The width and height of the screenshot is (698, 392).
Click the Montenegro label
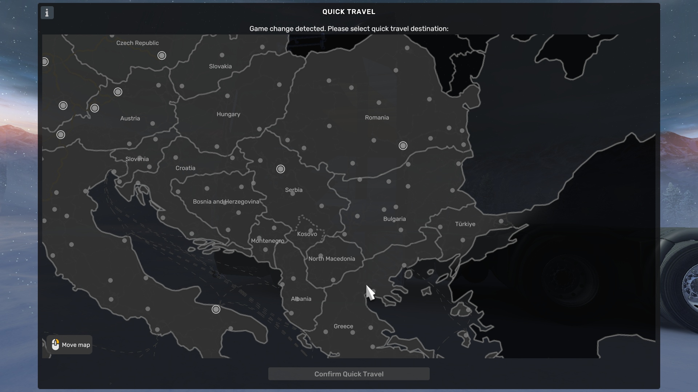268,241
